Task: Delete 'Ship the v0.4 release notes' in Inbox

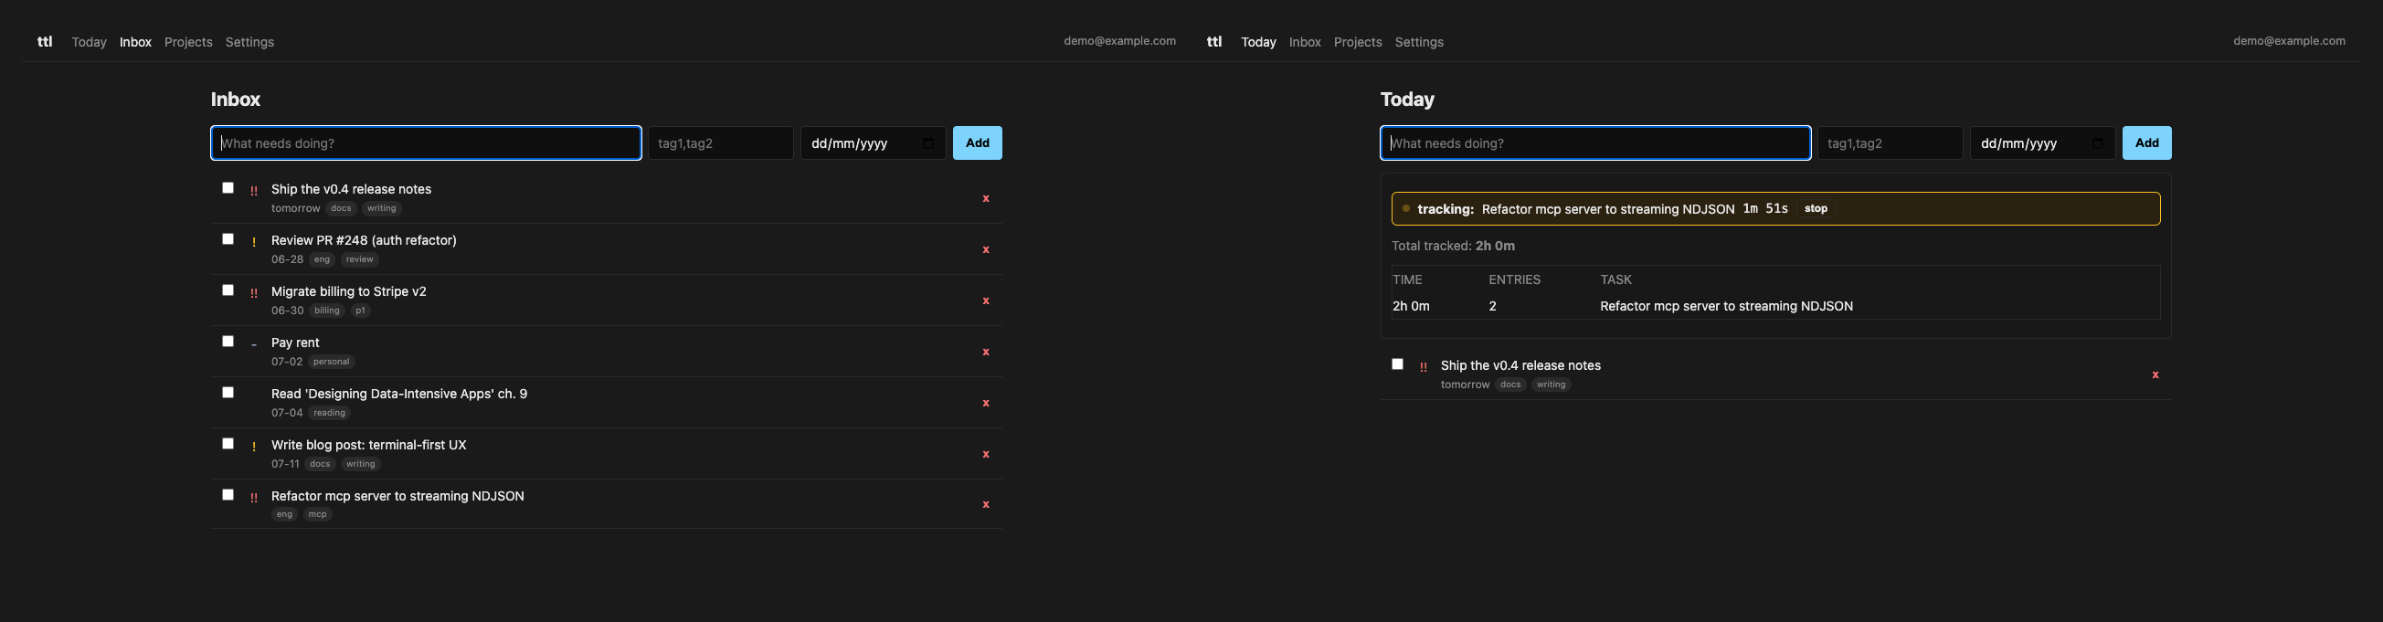Action: (x=985, y=199)
